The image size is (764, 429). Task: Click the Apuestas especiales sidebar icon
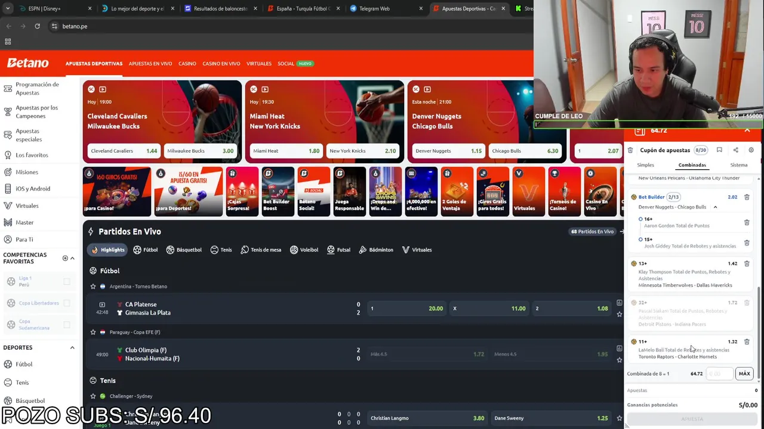8,135
